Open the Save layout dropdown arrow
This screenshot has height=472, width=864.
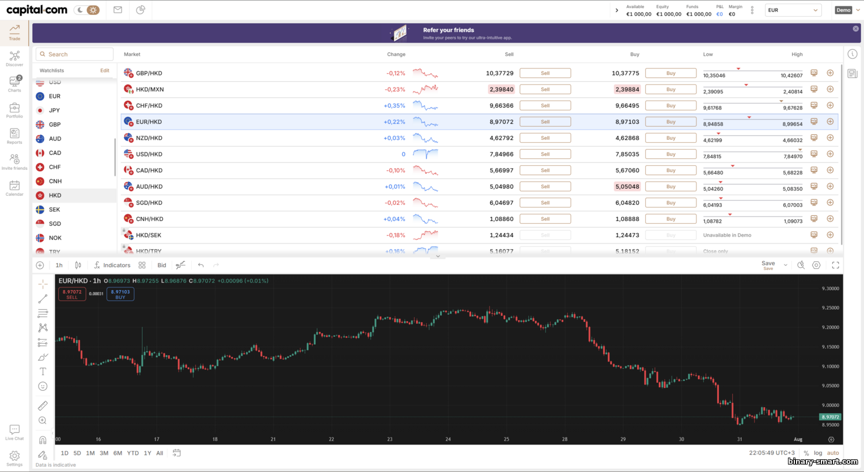tap(786, 265)
